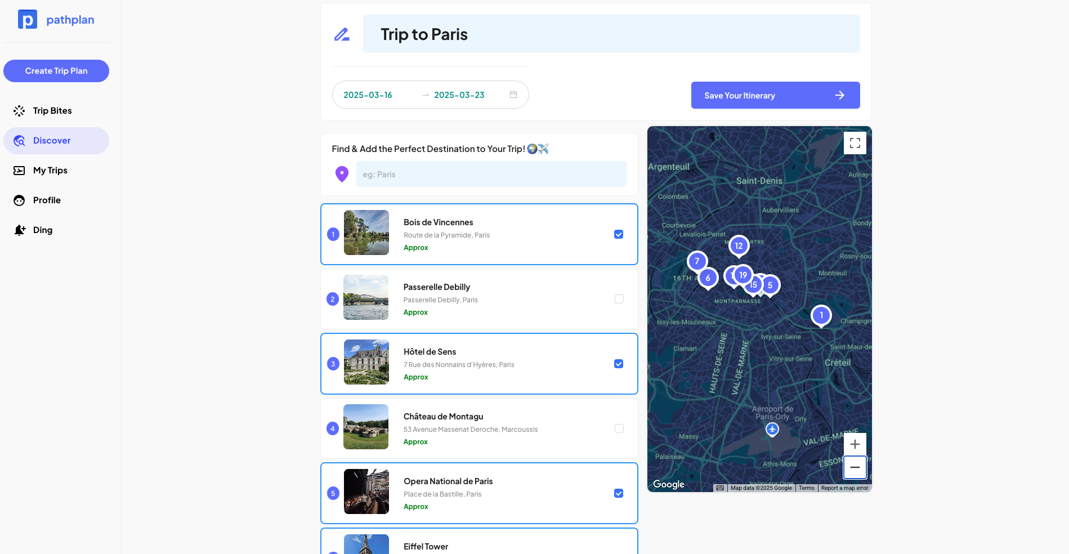Click number badge 1 for Bois de Vincennes

(333, 234)
